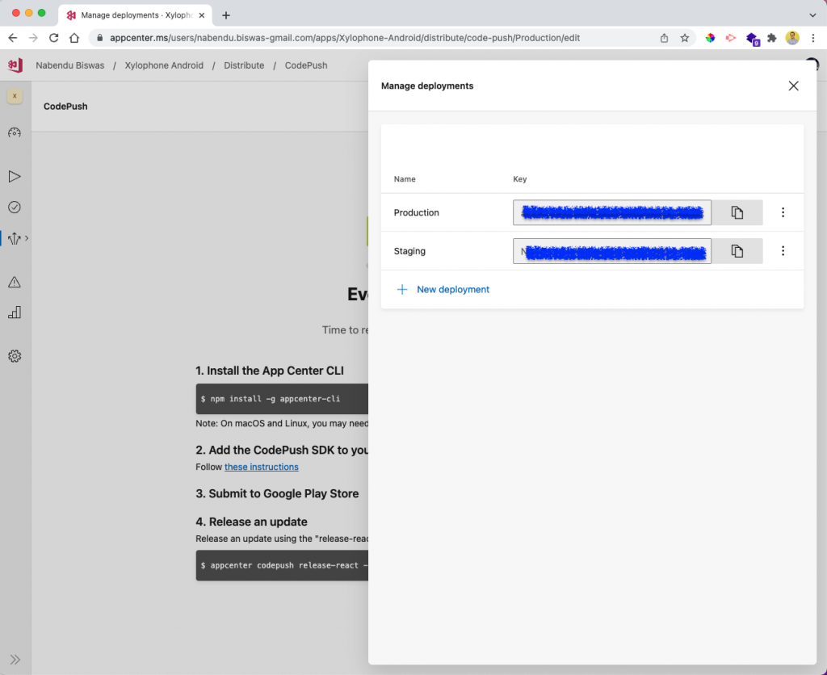Close the Manage deployments panel
827x675 pixels.
coord(793,86)
